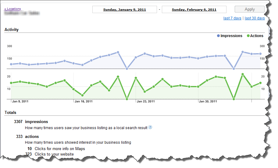Open the end date field February 6, 2011
Viewport: 278px width, 168px height.
194,10
